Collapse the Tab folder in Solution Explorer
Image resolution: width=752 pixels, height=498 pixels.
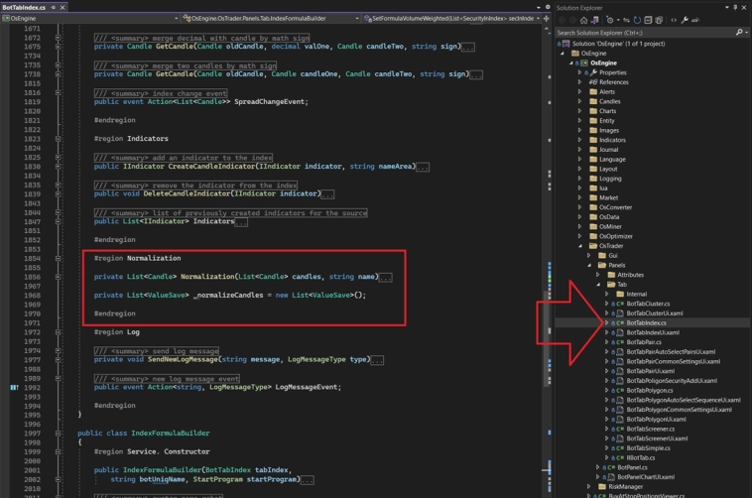click(598, 285)
